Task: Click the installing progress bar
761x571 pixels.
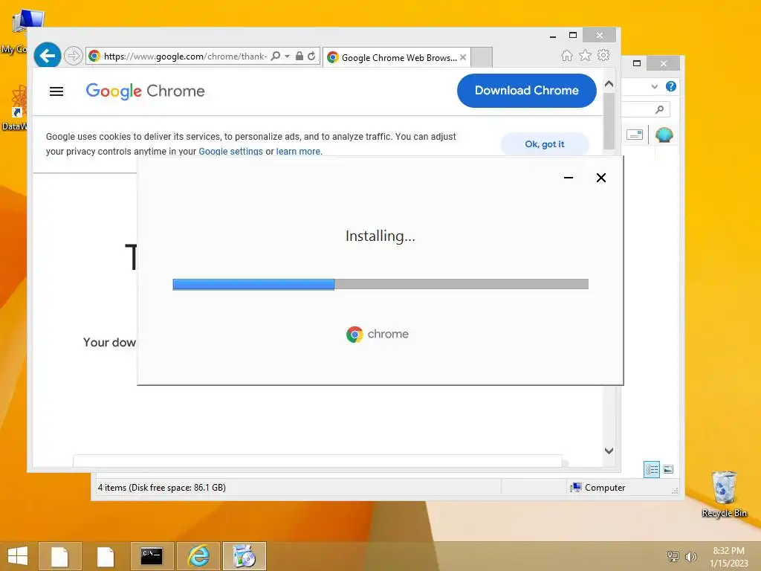Action: [x=380, y=285]
